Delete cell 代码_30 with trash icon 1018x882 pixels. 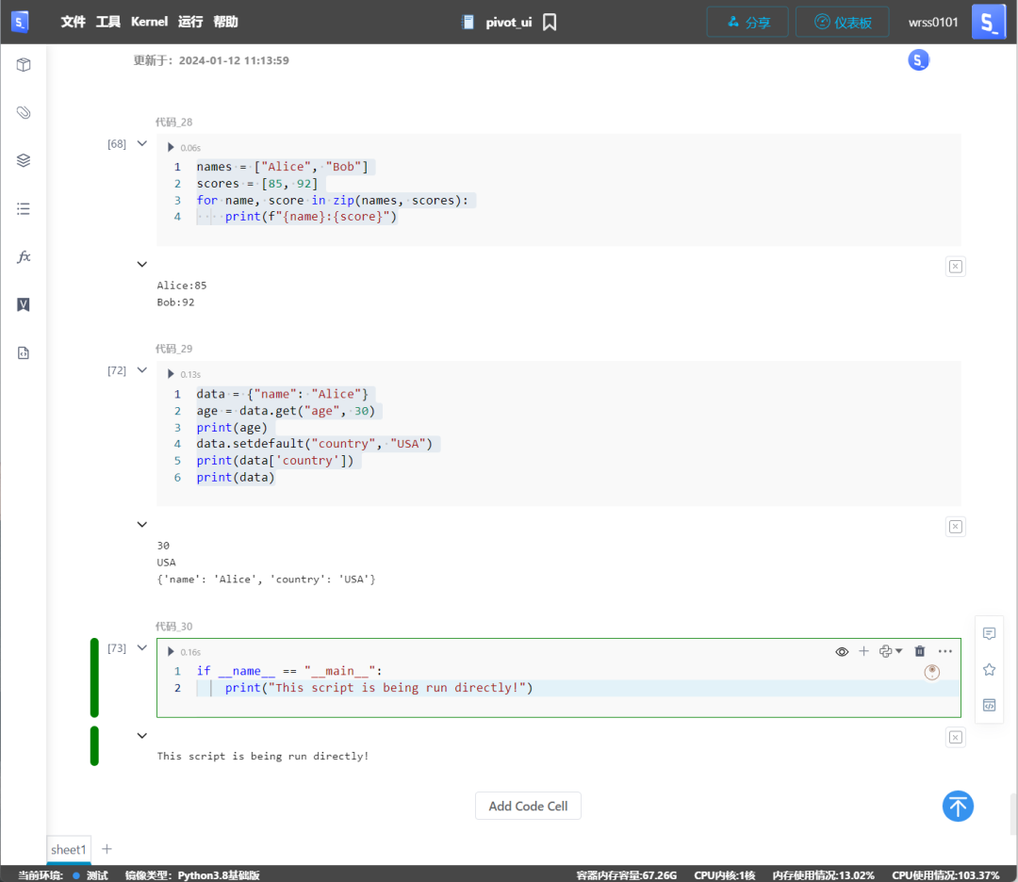(920, 651)
